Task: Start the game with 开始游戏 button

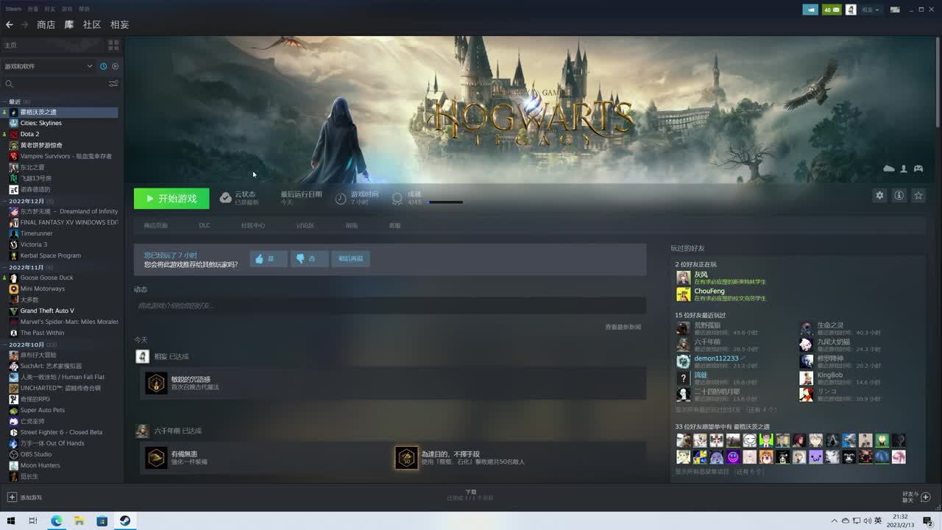Action: pyautogui.click(x=171, y=199)
